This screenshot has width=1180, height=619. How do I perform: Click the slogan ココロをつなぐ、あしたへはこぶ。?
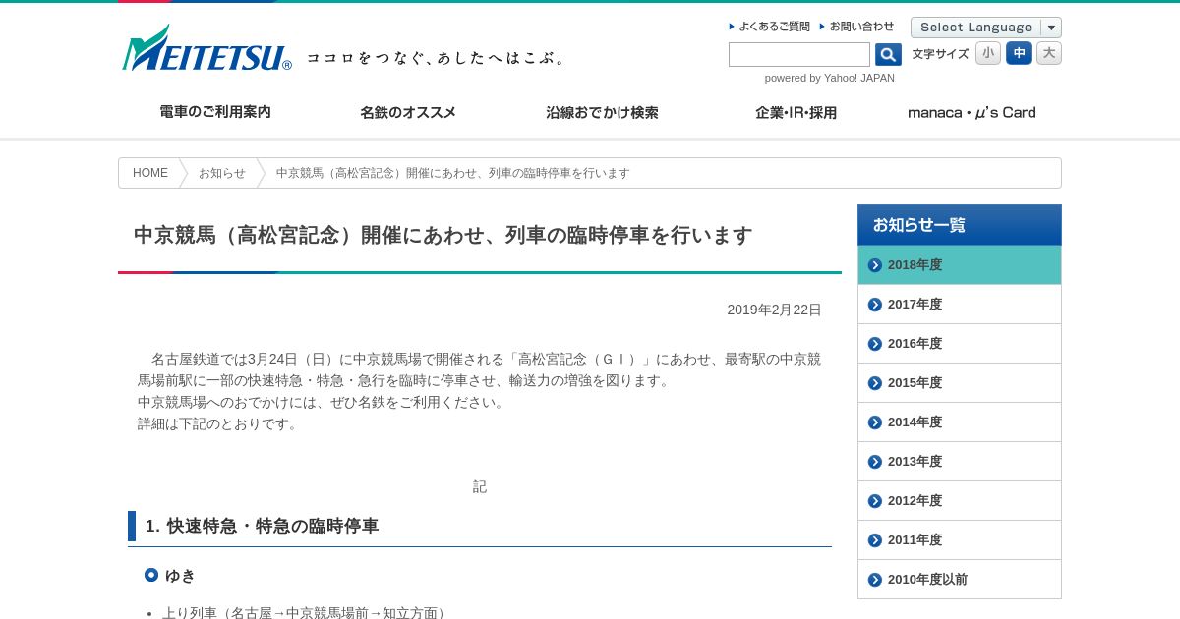click(438, 58)
